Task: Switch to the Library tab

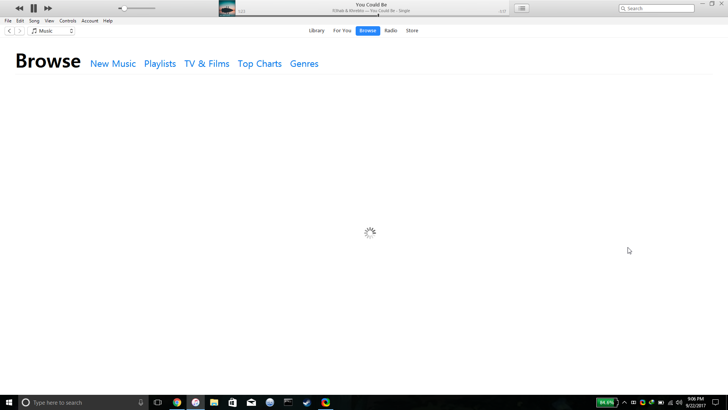Action: (x=316, y=31)
